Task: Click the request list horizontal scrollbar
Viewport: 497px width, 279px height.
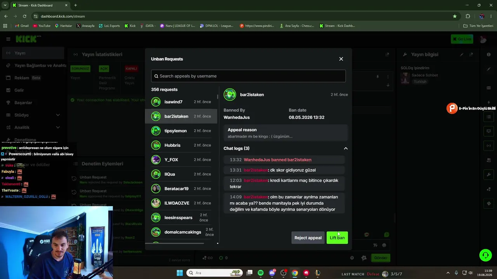Action: click(174, 243)
